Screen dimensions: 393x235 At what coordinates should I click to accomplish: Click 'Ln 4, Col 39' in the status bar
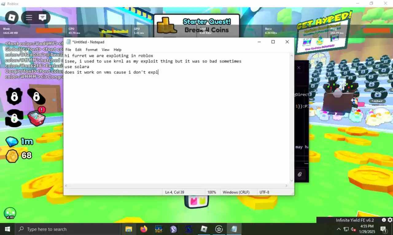175,192
